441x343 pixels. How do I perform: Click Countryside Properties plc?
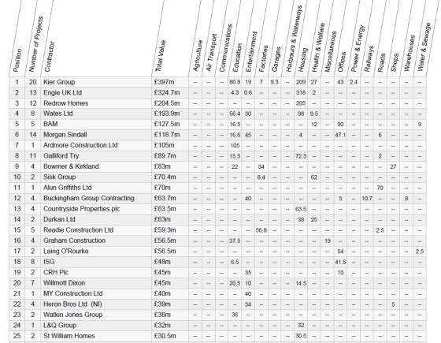82,209
